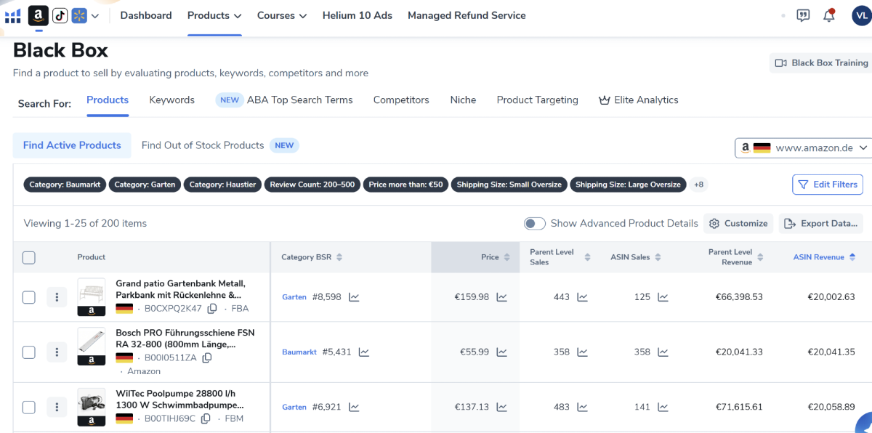
Task: Open the www.amazon.de marketplace dropdown
Action: pos(803,147)
